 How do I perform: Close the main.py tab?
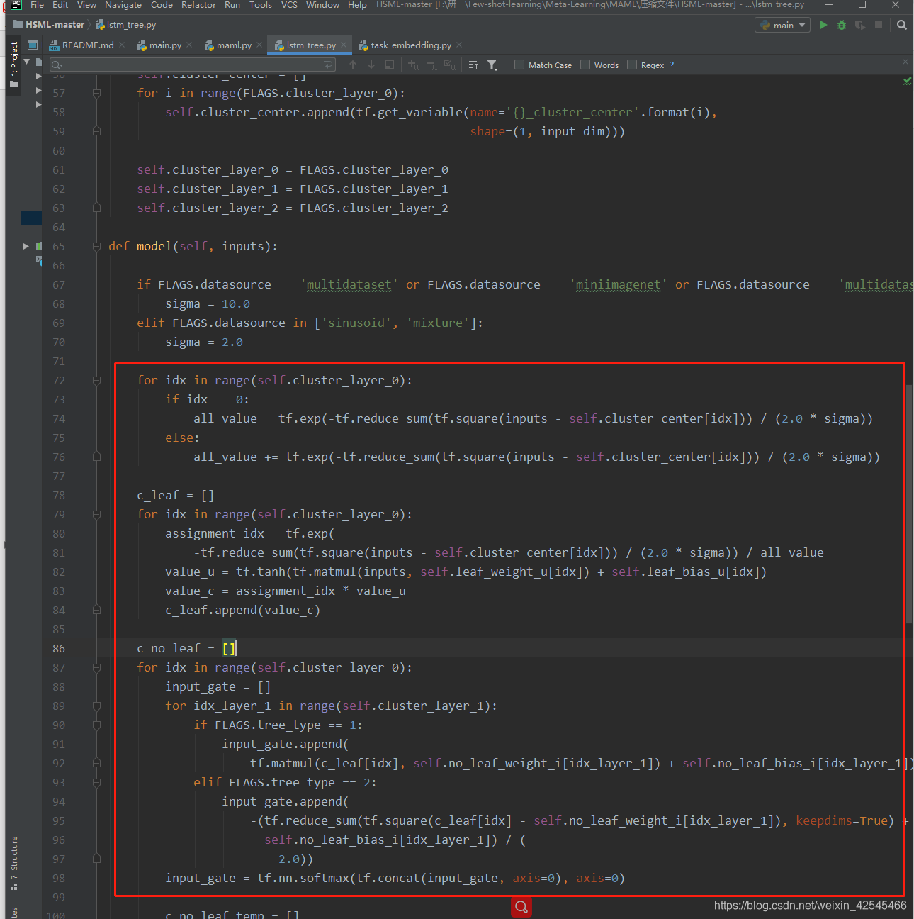[189, 45]
